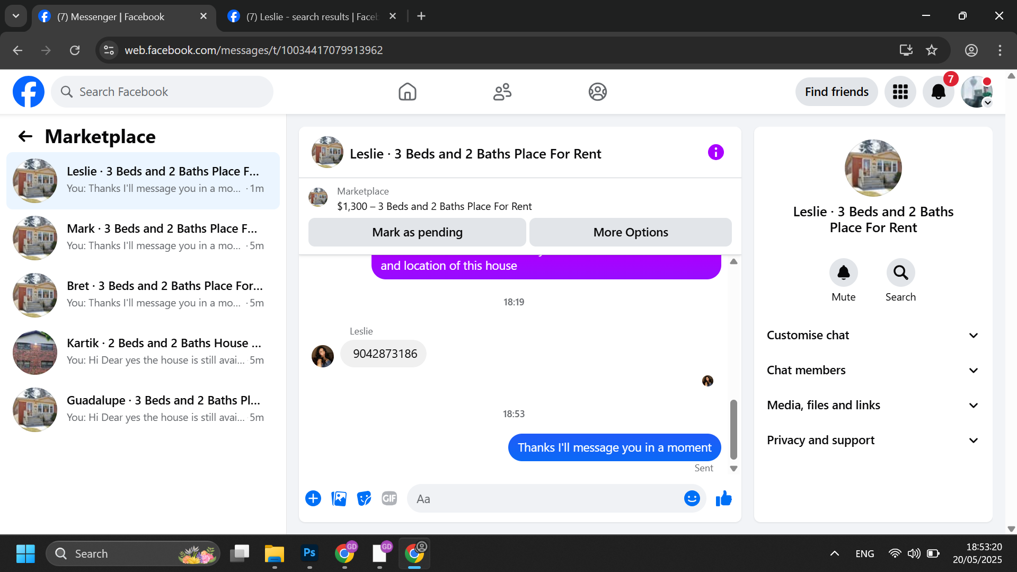Expand Privacy and support section
Viewport: 1017px width, 572px height.
(x=873, y=440)
